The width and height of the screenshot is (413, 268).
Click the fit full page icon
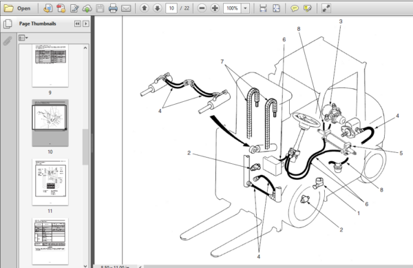tap(276, 8)
